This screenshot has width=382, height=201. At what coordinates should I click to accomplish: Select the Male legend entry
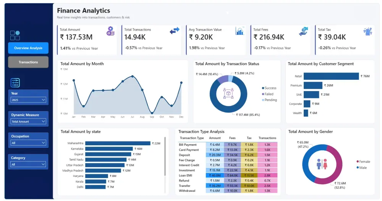pos(361,168)
